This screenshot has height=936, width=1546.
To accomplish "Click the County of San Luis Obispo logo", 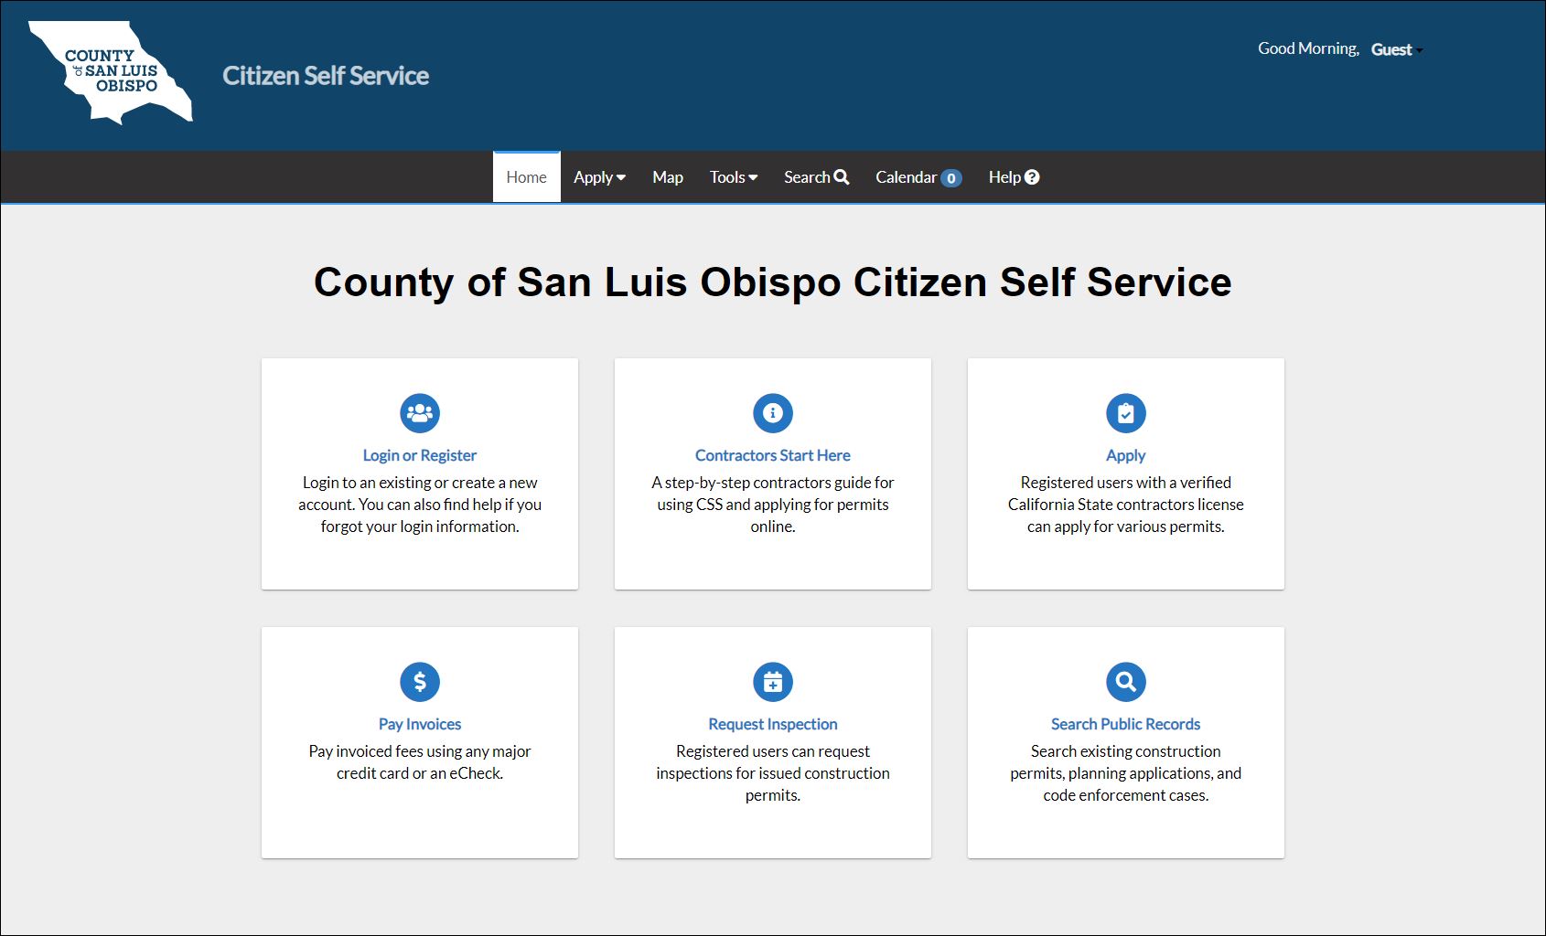I will coord(111,72).
